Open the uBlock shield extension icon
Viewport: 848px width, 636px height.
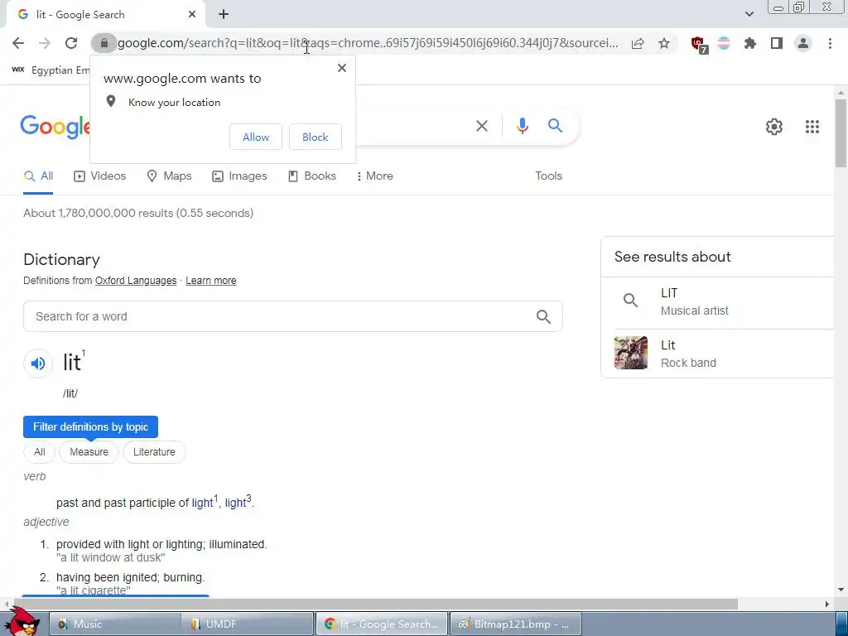click(x=699, y=45)
